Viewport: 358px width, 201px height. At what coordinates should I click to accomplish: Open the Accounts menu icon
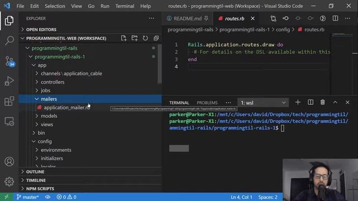[x=9, y=161]
